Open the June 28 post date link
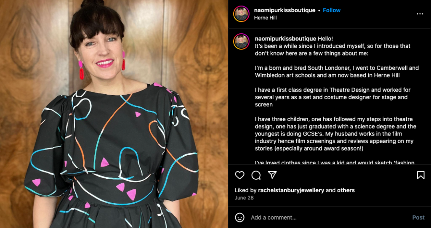 (x=244, y=198)
